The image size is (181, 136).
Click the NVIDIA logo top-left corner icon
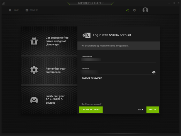click(x=3, y=3)
